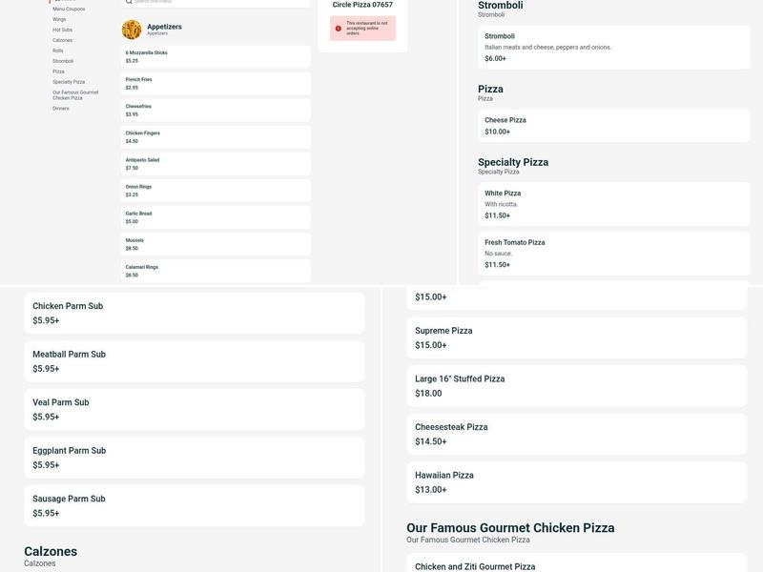This screenshot has width=763, height=572.
Task: Click the error icon in the red alert banner
Action: [337, 28]
